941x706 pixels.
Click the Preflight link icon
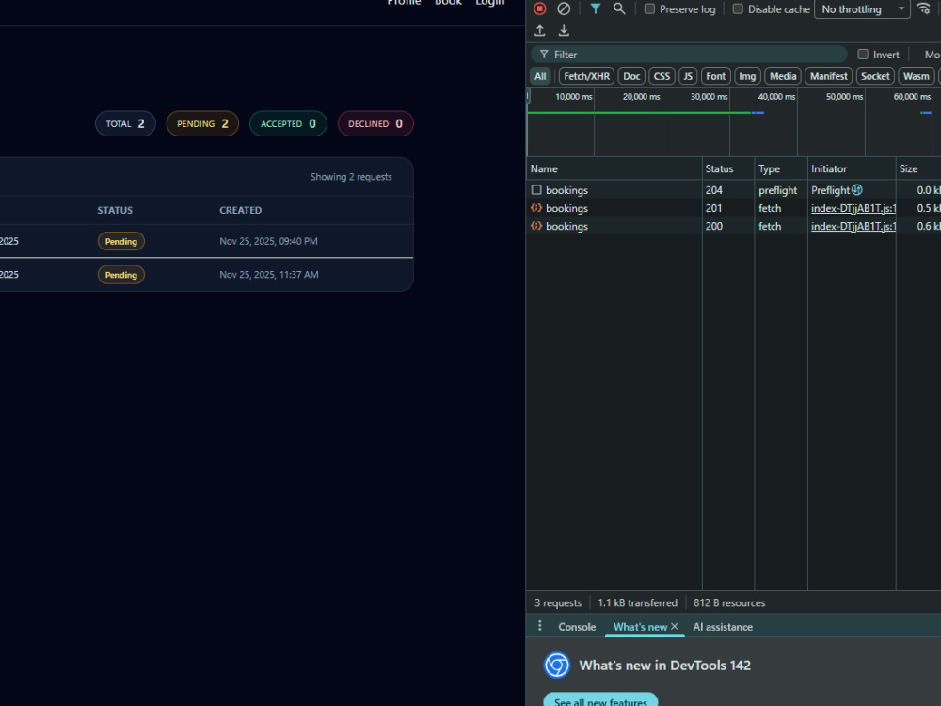[857, 190]
